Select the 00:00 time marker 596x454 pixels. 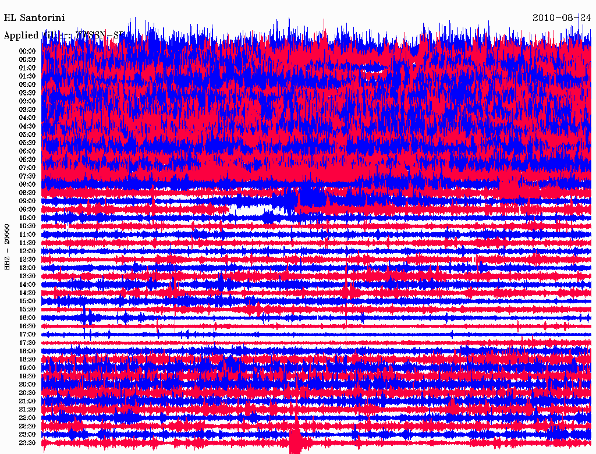(27, 51)
